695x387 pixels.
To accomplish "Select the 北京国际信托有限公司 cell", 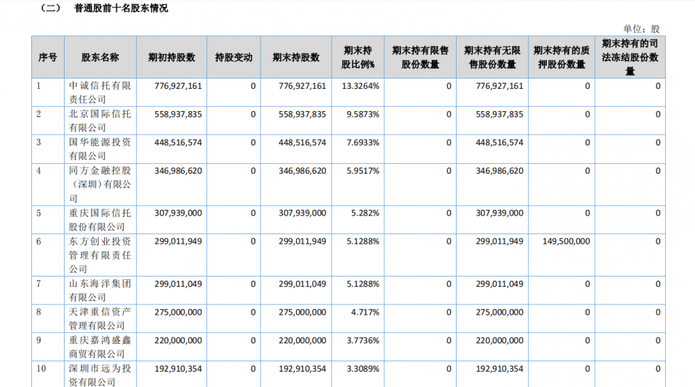I will coord(100,121).
